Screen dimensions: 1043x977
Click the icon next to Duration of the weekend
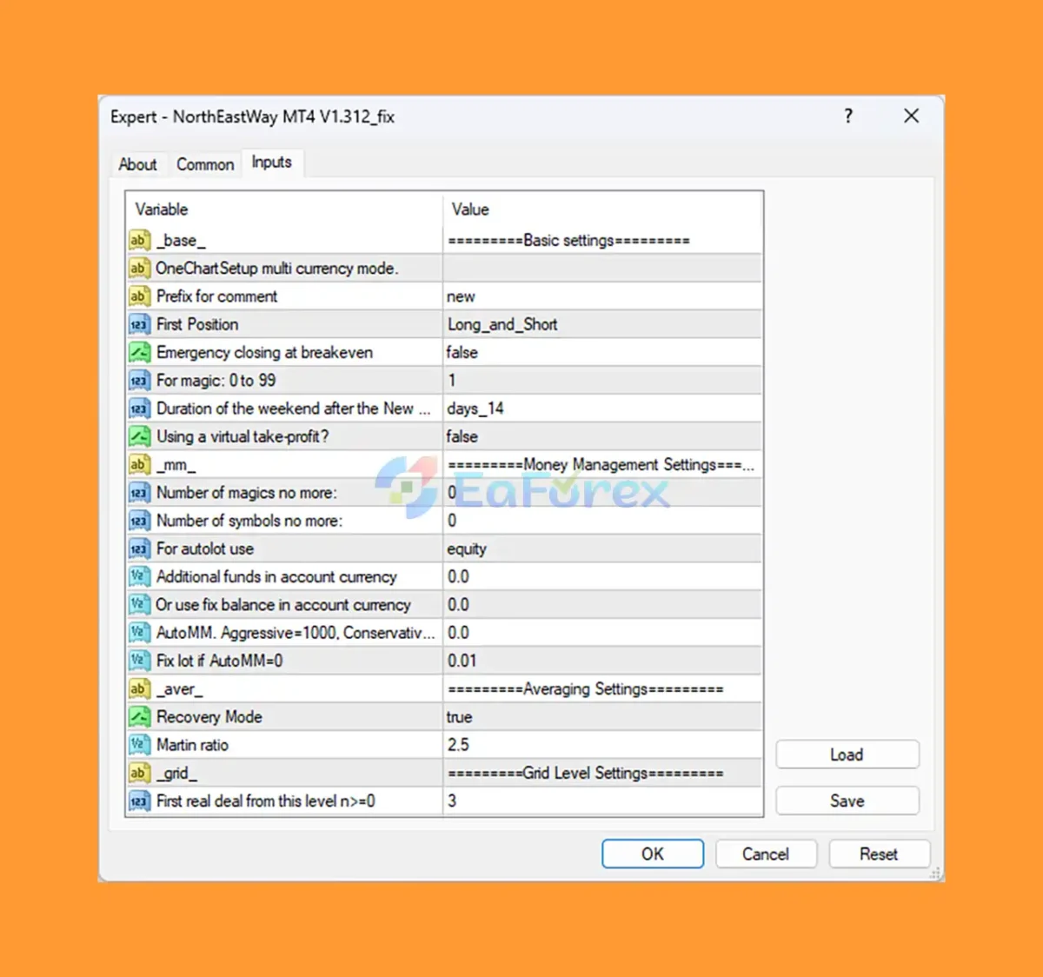[139, 409]
